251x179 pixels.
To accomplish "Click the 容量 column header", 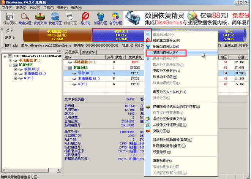I will coord(237,57).
